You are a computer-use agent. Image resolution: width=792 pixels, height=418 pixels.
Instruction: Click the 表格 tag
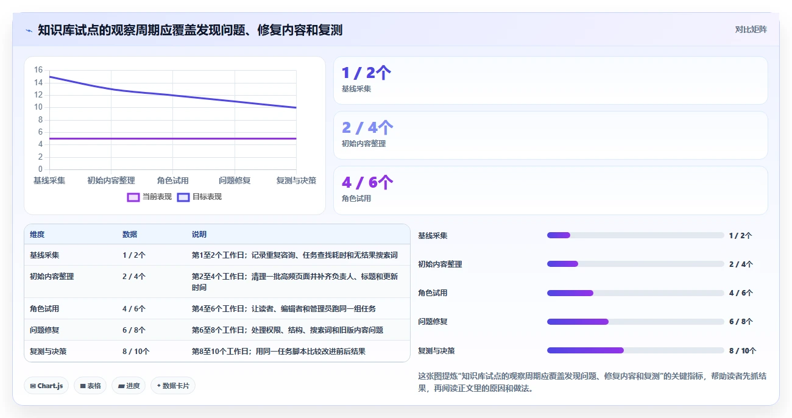pos(90,386)
